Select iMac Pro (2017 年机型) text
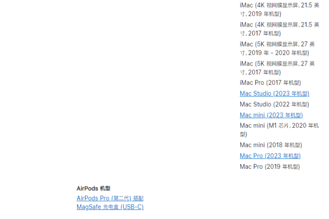 tap(270, 83)
